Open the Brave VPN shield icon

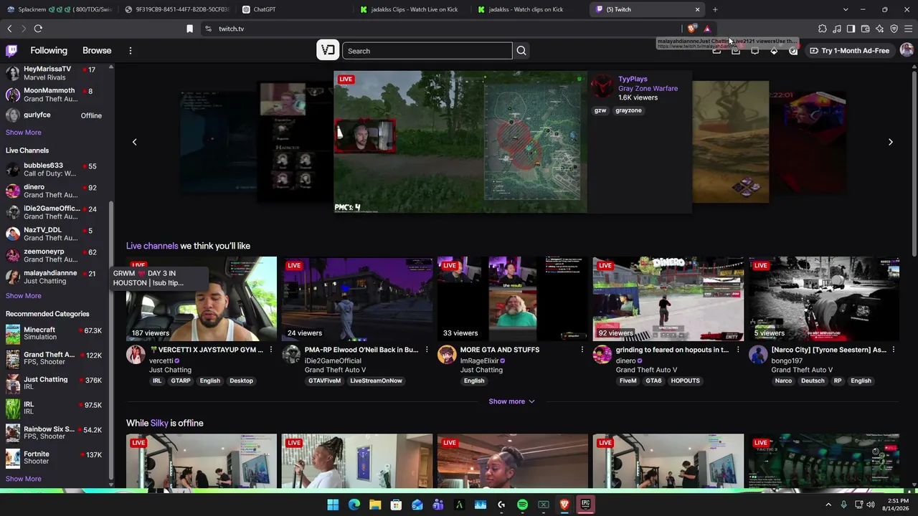tap(894, 29)
